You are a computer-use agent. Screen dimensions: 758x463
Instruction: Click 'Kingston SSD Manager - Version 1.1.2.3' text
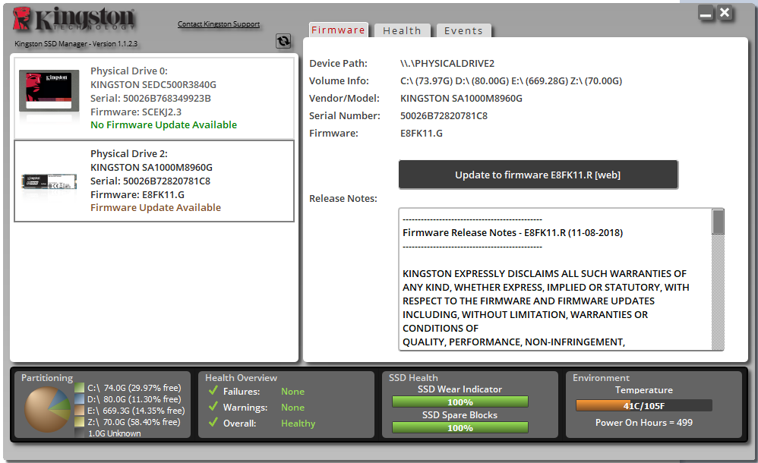coord(76,43)
